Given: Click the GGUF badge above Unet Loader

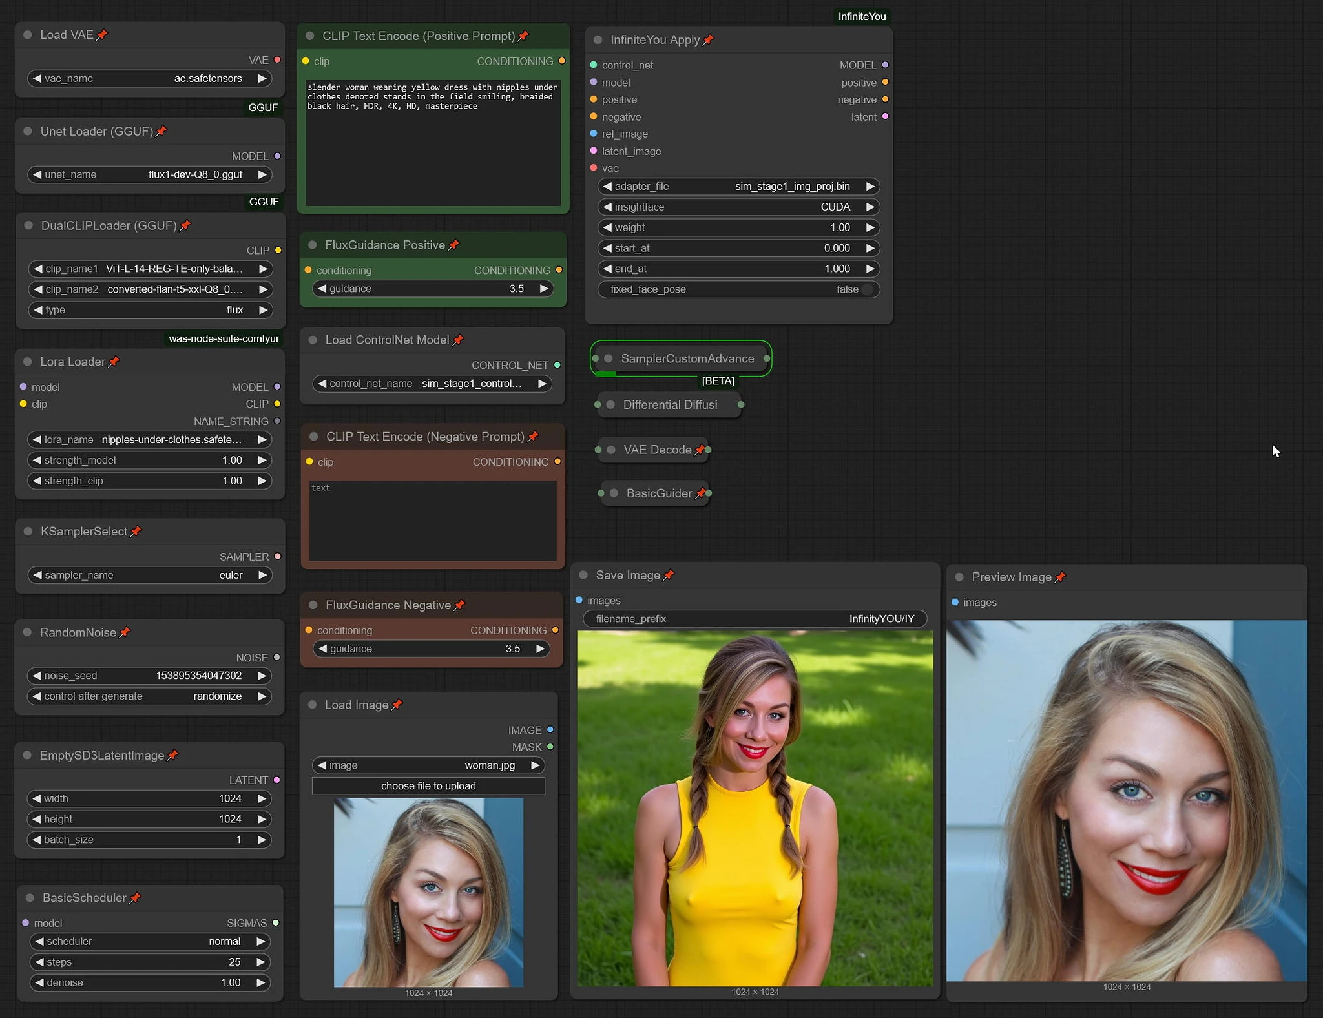Looking at the screenshot, I should 263,107.
